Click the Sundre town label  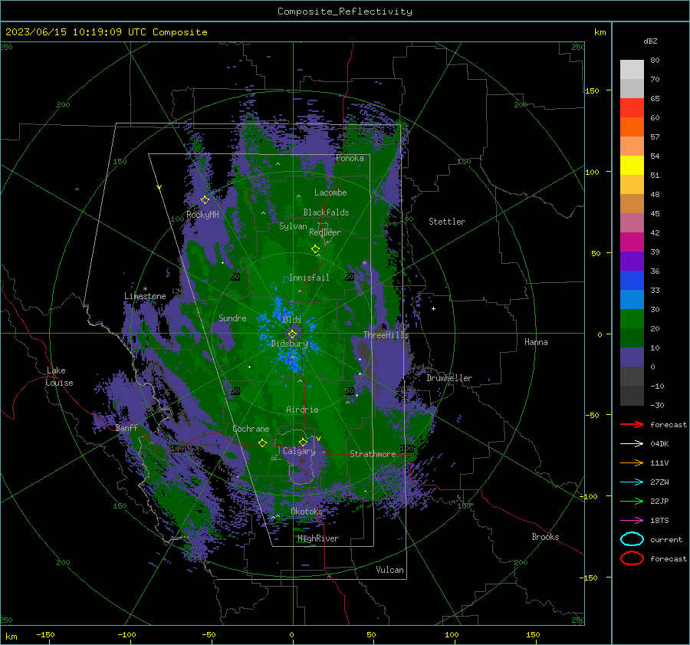click(x=232, y=318)
